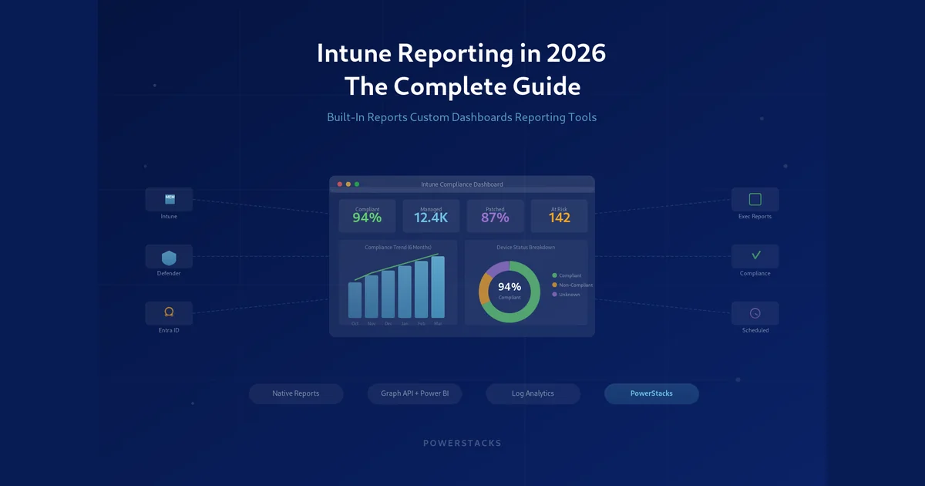
Task: Click the purple Unknown legend dot
Action: click(554, 294)
